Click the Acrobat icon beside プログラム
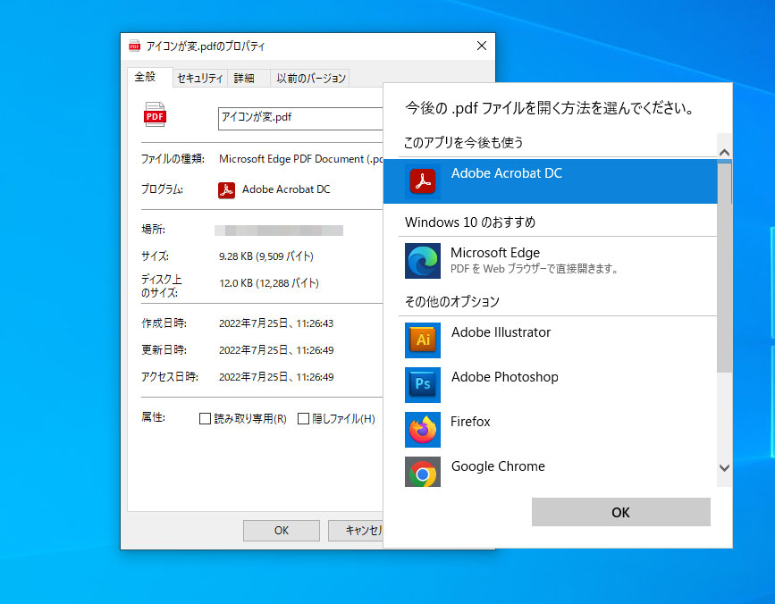775x604 pixels. coord(226,190)
